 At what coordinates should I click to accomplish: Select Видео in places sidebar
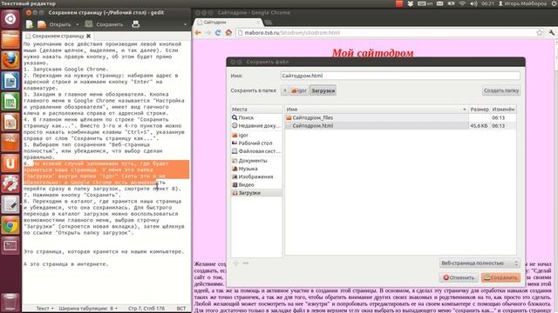tap(256, 185)
